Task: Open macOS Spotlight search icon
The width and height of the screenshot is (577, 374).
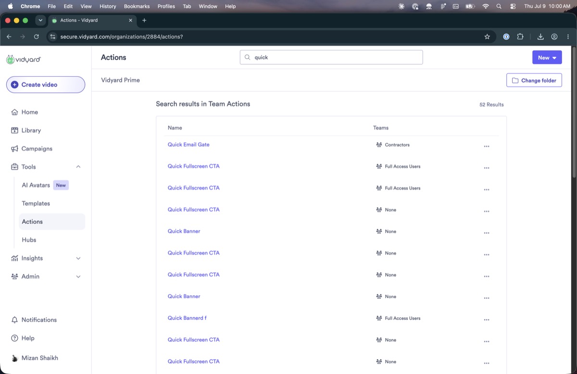Action: pyautogui.click(x=499, y=6)
